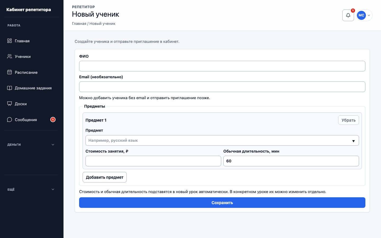Go to Главная in sidebar
381x238 pixels.
pyautogui.click(x=31, y=41)
